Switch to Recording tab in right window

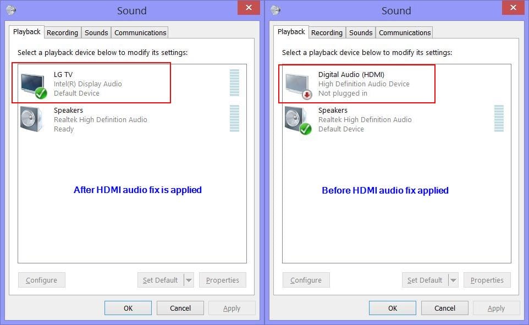tap(327, 33)
